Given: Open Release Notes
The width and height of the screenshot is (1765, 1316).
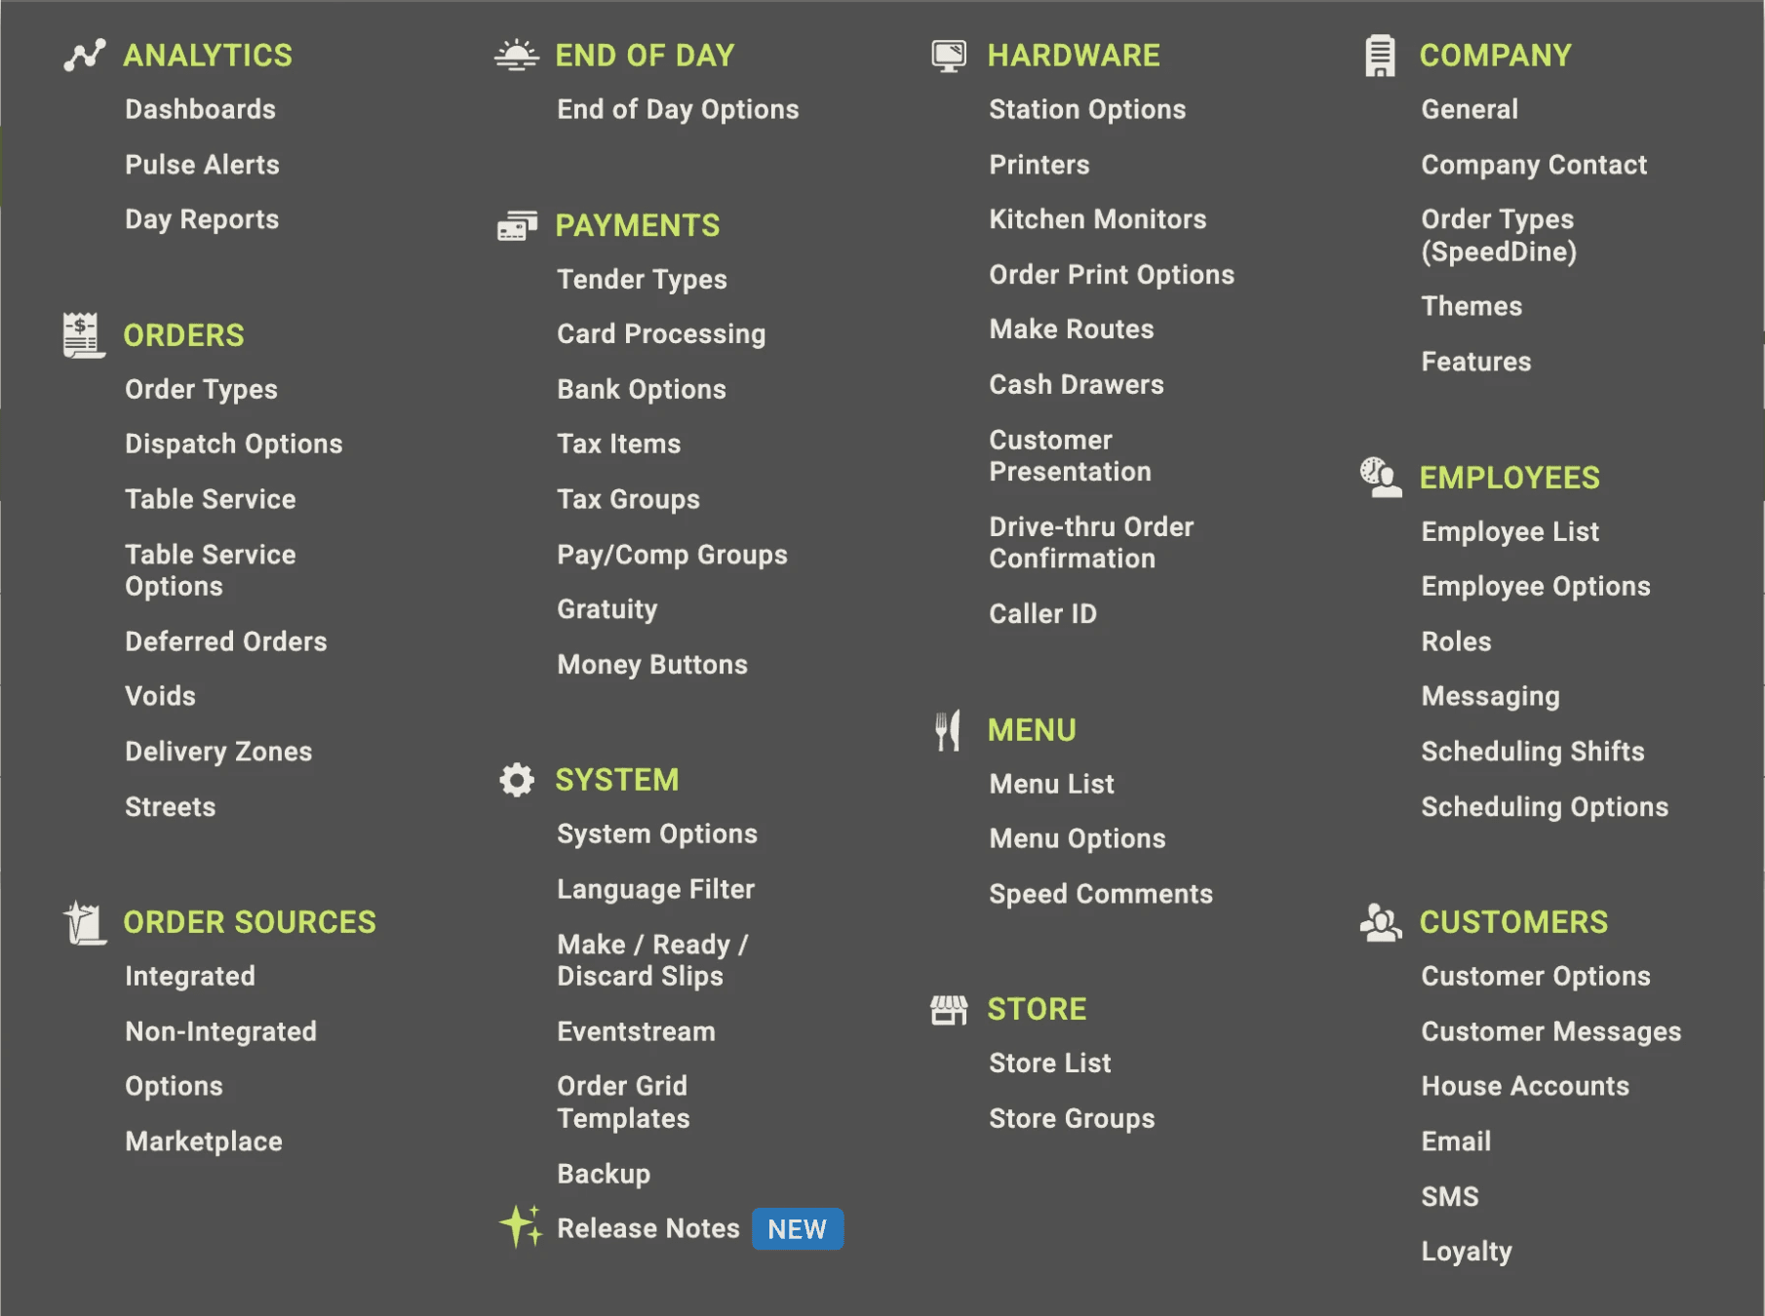Looking at the screenshot, I should coord(648,1228).
